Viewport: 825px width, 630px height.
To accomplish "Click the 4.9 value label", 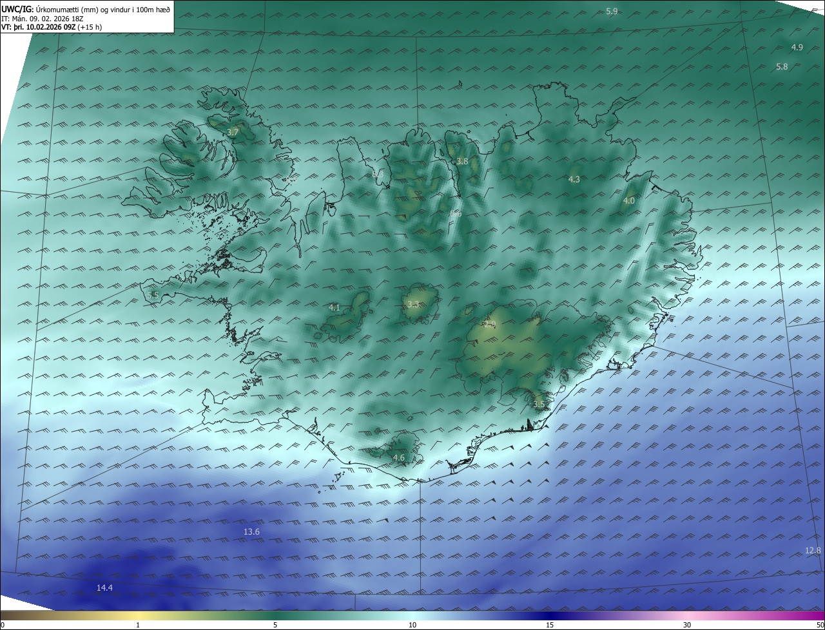I will pyautogui.click(x=797, y=48).
